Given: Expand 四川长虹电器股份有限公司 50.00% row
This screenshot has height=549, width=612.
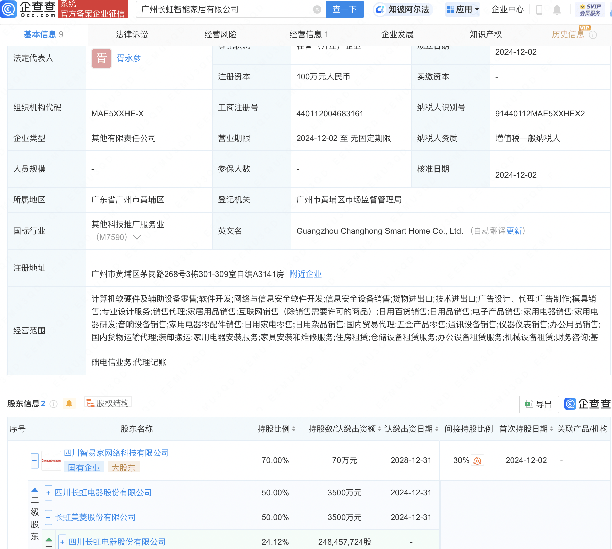Looking at the screenshot, I should [x=48, y=493].
